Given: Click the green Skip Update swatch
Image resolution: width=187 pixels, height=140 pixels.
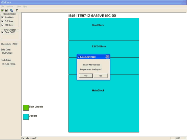Looking at the screenshot, I should 26,108.
